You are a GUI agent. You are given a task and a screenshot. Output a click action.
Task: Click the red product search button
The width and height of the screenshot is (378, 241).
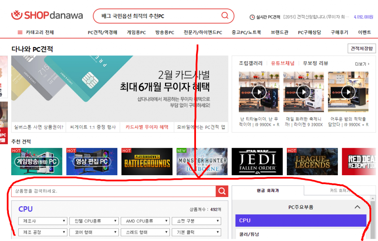coord(222,191)
